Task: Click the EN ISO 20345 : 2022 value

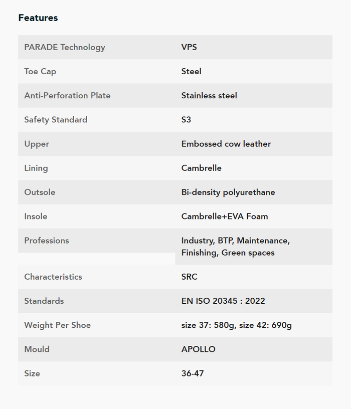Action: [223, 301]
